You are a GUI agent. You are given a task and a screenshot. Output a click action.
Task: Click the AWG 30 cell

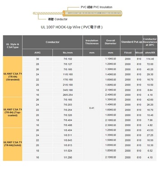coord(37,59)
